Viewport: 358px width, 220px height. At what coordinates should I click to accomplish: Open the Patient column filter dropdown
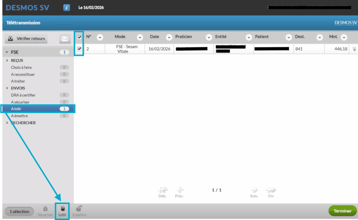click(288, 37)
